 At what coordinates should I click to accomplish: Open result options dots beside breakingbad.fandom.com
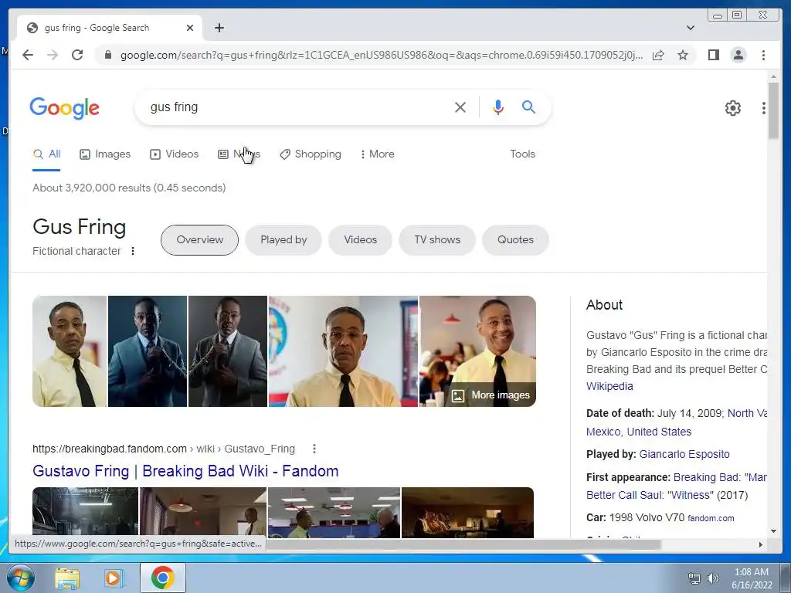[314, 449]
